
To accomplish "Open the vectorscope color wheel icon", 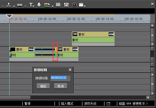I will click(x=74, y=5).
